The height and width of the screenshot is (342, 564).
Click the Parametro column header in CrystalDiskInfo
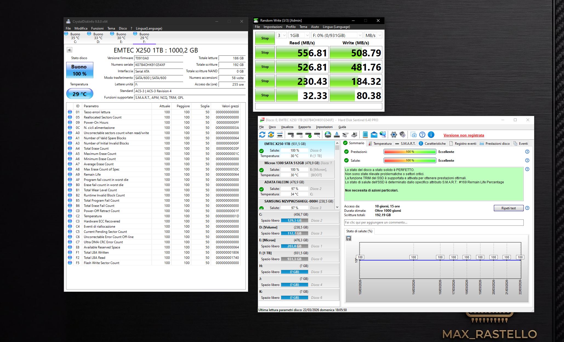(116, 106)
